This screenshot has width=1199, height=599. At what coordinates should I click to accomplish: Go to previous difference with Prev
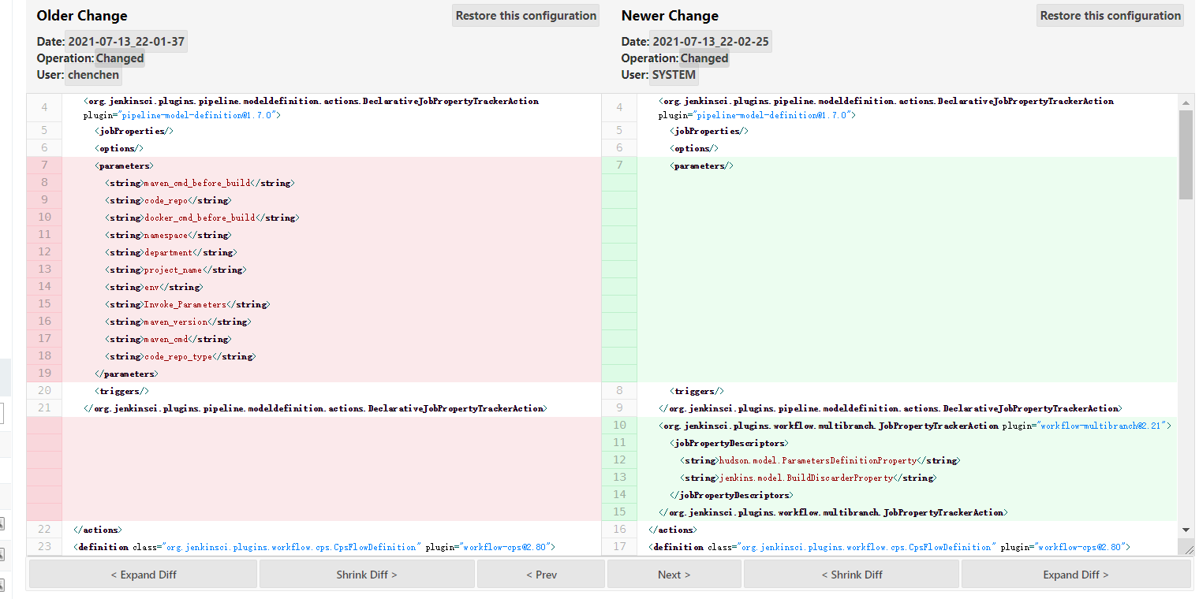(541, 575)
